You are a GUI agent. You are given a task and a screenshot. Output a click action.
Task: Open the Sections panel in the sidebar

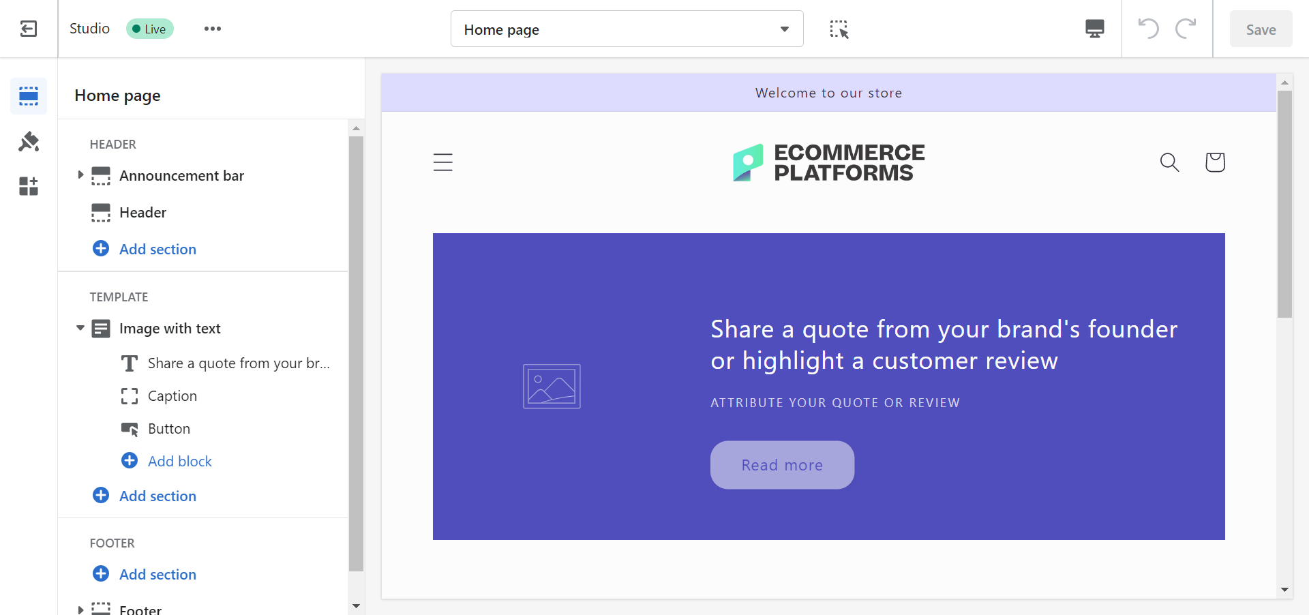(28, 95)
